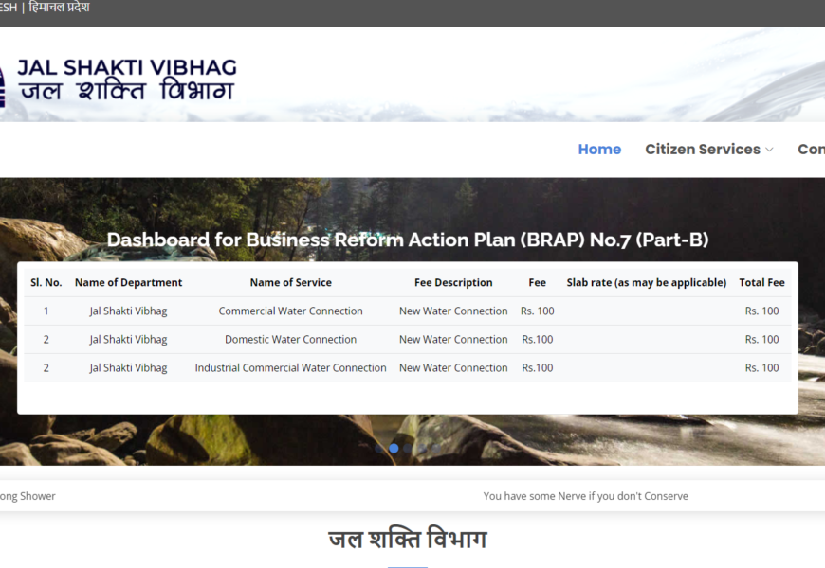Select the fifth carousel indicator dot

click(436, 448)
